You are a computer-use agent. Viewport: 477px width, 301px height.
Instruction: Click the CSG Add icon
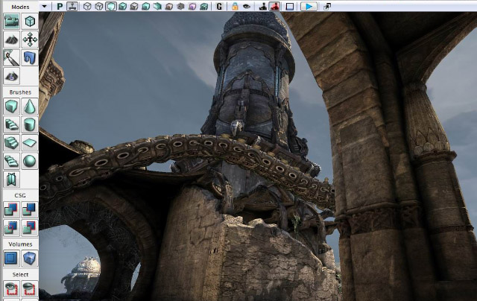[x=12, y=209]
